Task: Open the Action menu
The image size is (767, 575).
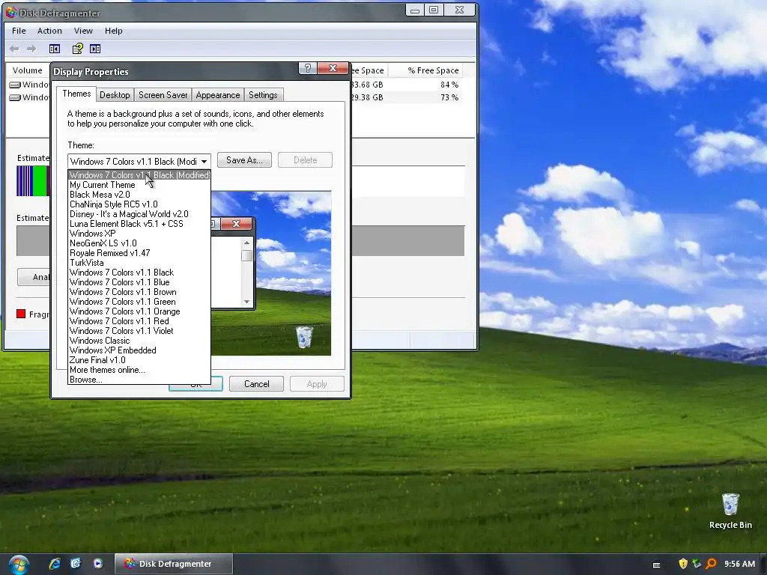Action: point(49,31)
